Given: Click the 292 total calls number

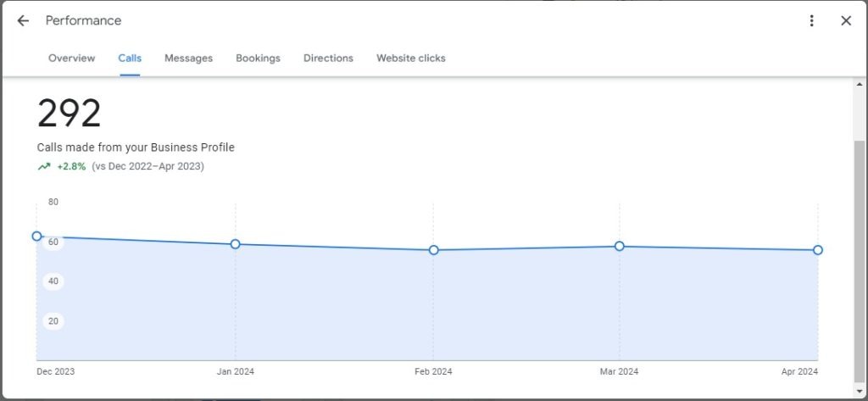Looking at the screenshot, I should [x=69, y=114].
